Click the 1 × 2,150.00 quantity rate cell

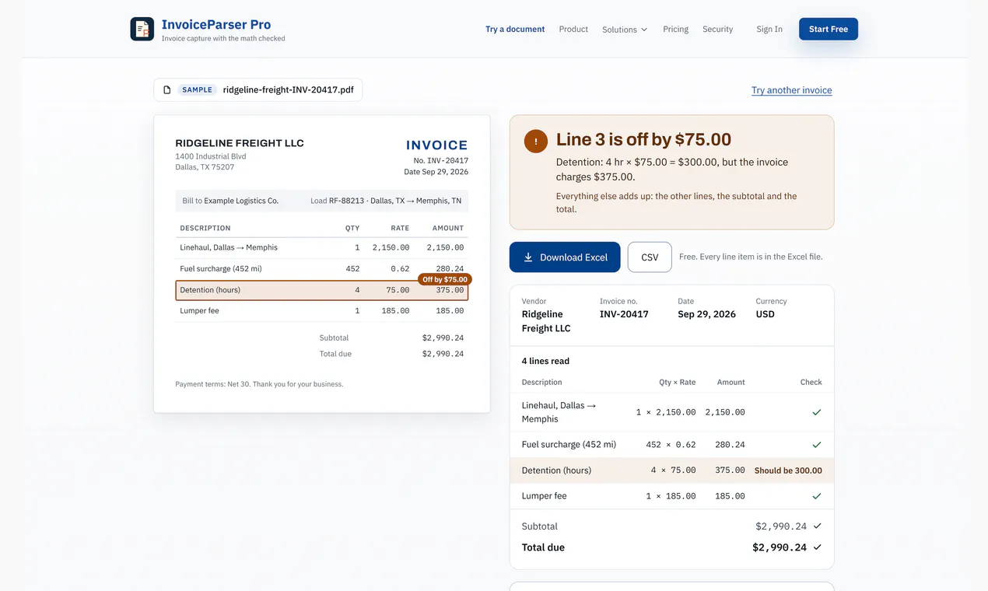tap(666, 412)
